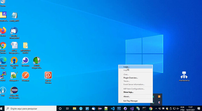Open Trello from the taskbar

coord(87,108)
